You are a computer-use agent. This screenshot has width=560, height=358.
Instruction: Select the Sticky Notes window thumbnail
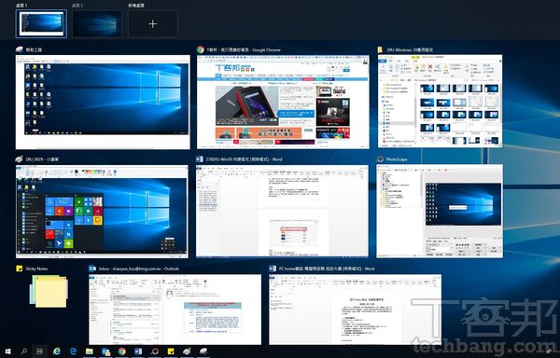[x=49, y=291]
